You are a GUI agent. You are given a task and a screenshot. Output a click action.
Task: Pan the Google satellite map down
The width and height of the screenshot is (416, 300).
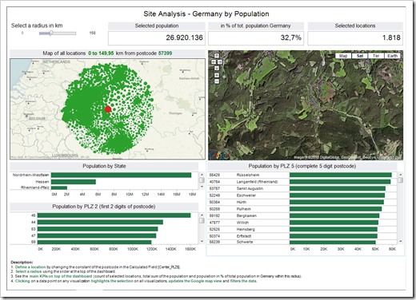point(217,68)
